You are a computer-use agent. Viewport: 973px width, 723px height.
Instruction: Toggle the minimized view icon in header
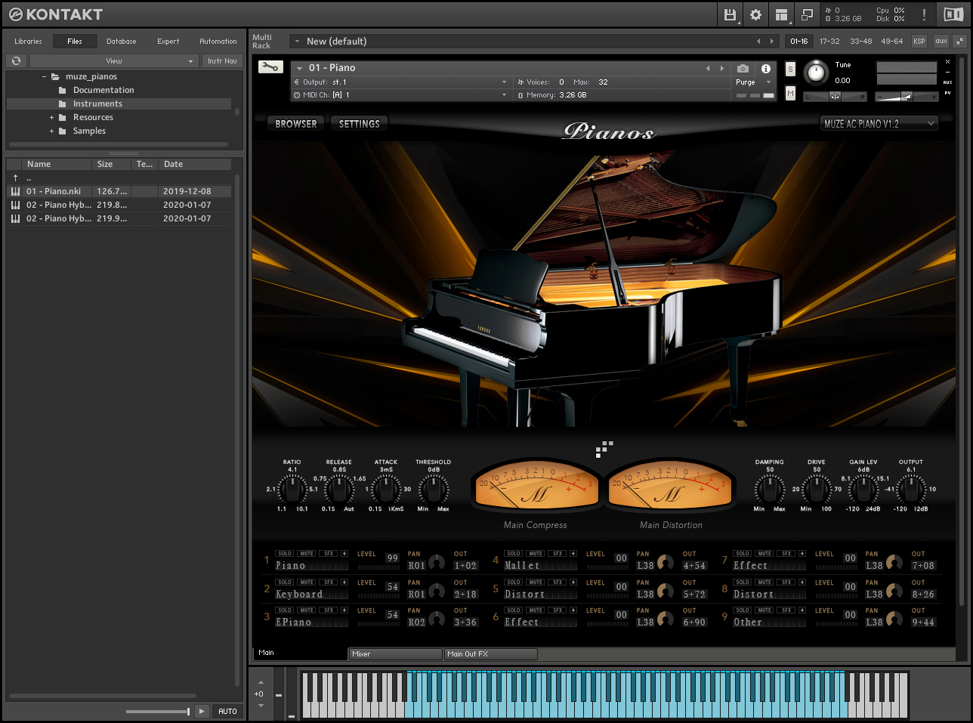(x=807, y=14)
